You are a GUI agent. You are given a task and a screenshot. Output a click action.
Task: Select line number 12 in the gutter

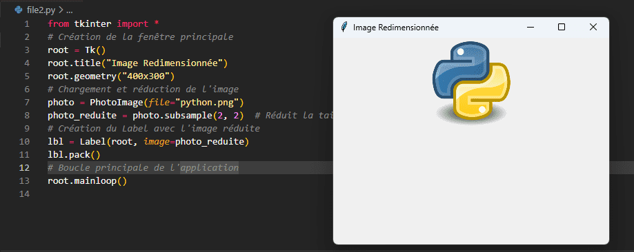(24, 167)
